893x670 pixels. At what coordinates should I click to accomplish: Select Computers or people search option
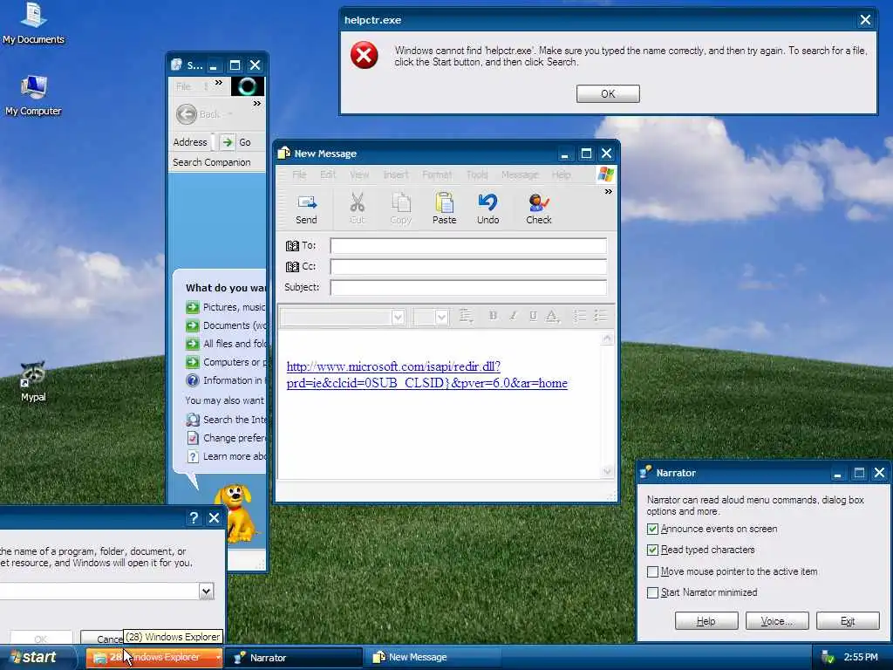226,362
